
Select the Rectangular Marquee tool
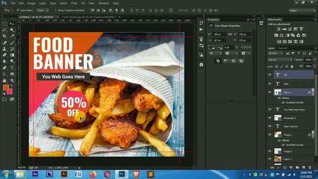coord(4,24)
